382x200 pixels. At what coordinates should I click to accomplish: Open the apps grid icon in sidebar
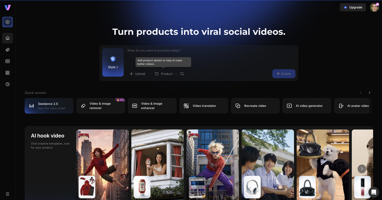(x=7, y=73)
